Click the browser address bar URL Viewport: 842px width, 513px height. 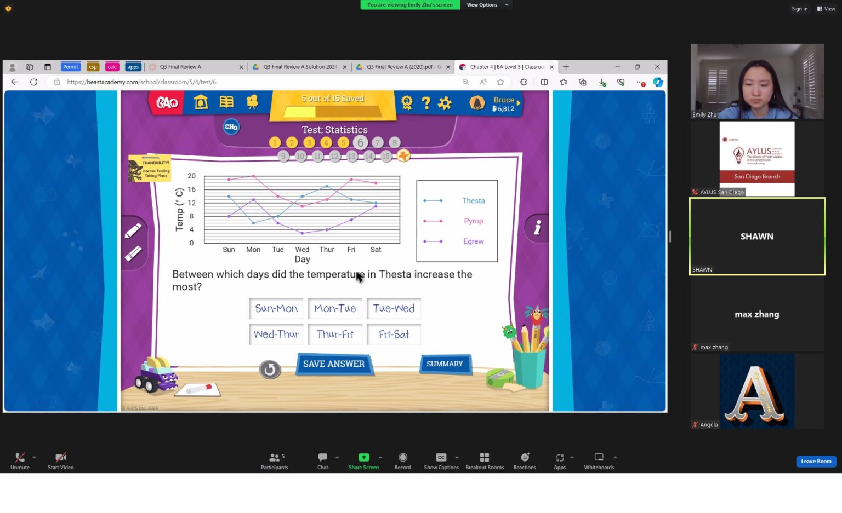141,82
